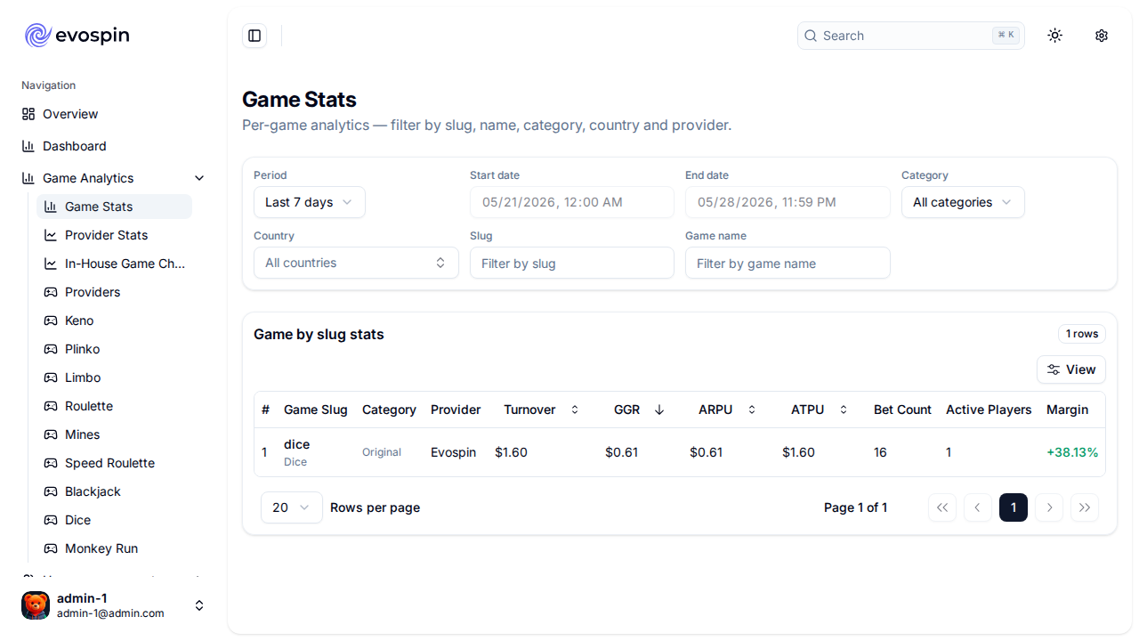Click the View button
This screenshot has width=1139, height=641.
(x=1071, y=369)
